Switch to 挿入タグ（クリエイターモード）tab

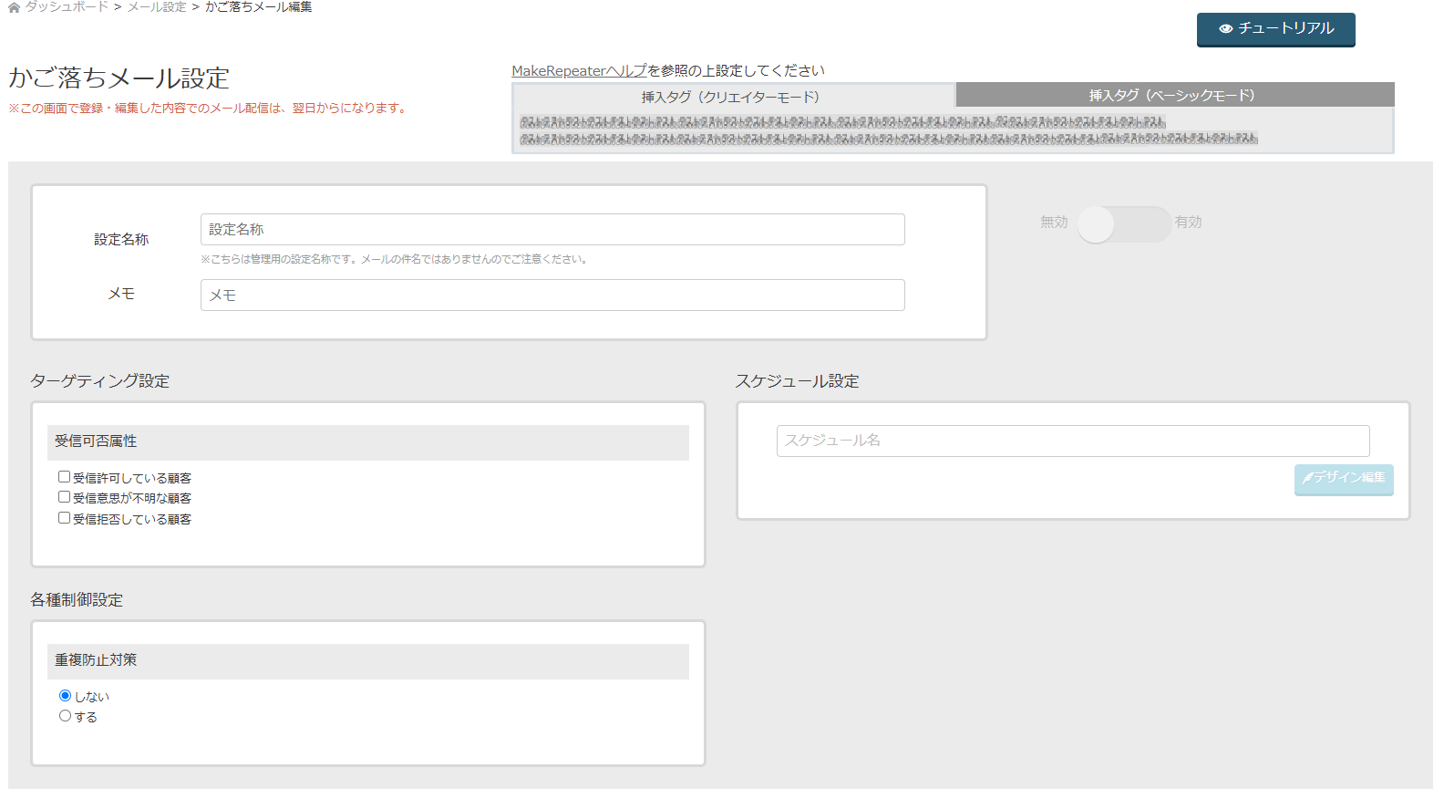click(x=733, y=97)
